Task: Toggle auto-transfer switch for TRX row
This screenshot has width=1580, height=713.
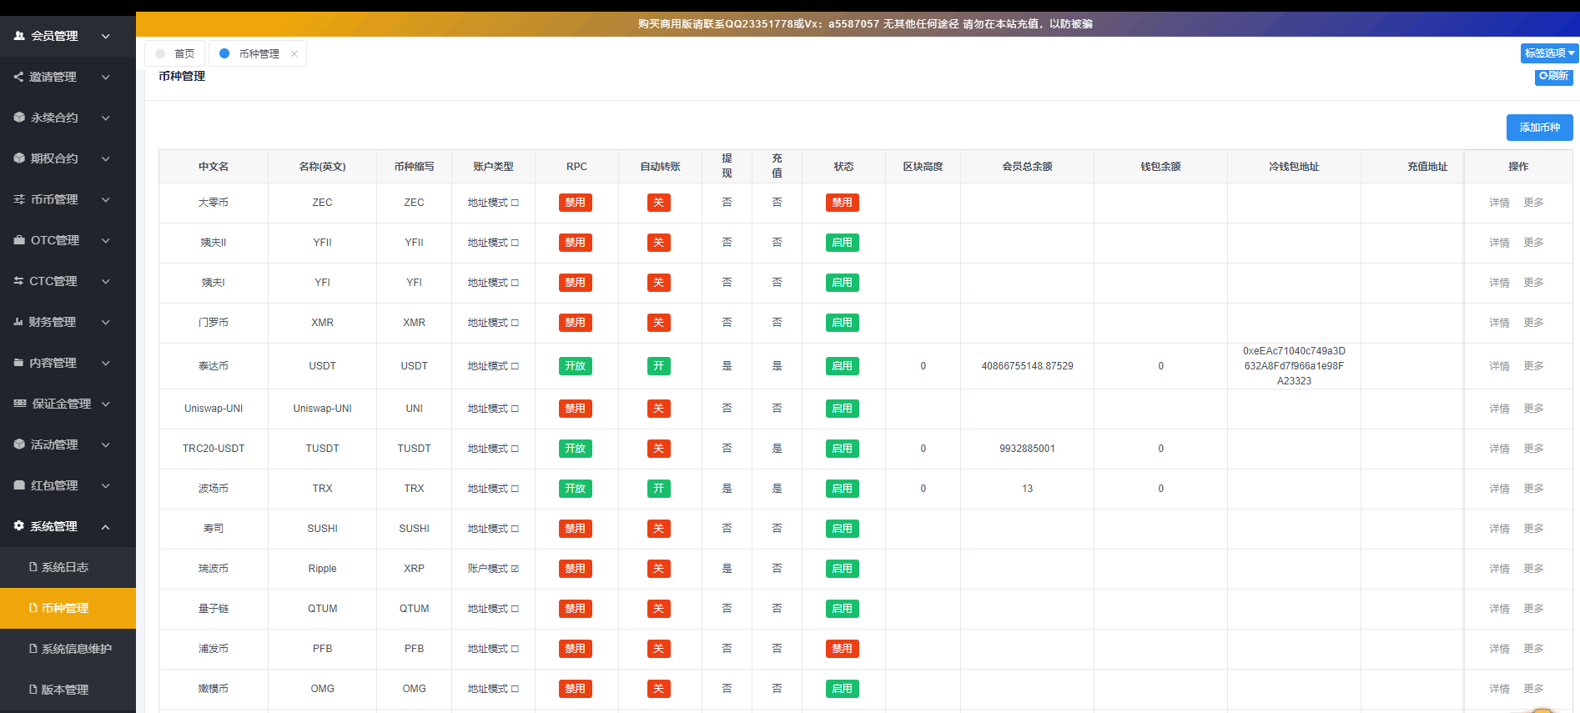Action: coord(658,489)
